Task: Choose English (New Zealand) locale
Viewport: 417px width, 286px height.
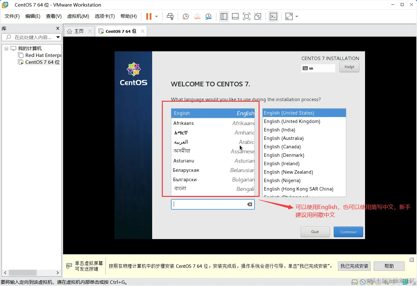Action: (x=304, y=172)
